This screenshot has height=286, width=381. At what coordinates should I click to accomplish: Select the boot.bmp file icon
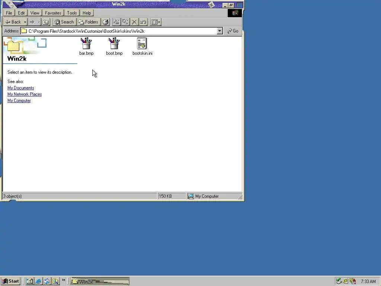[x=114, y=43]
